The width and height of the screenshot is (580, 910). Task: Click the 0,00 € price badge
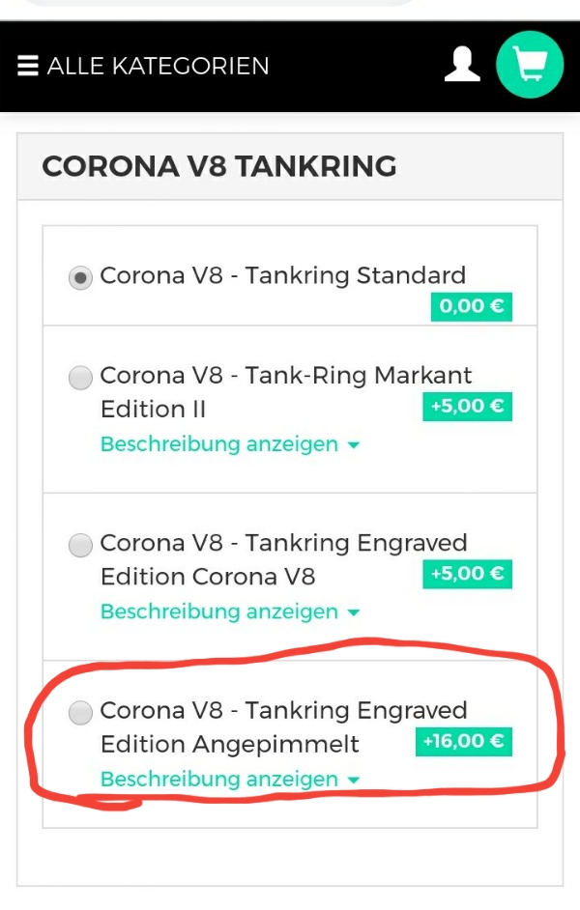coord(471,307)
